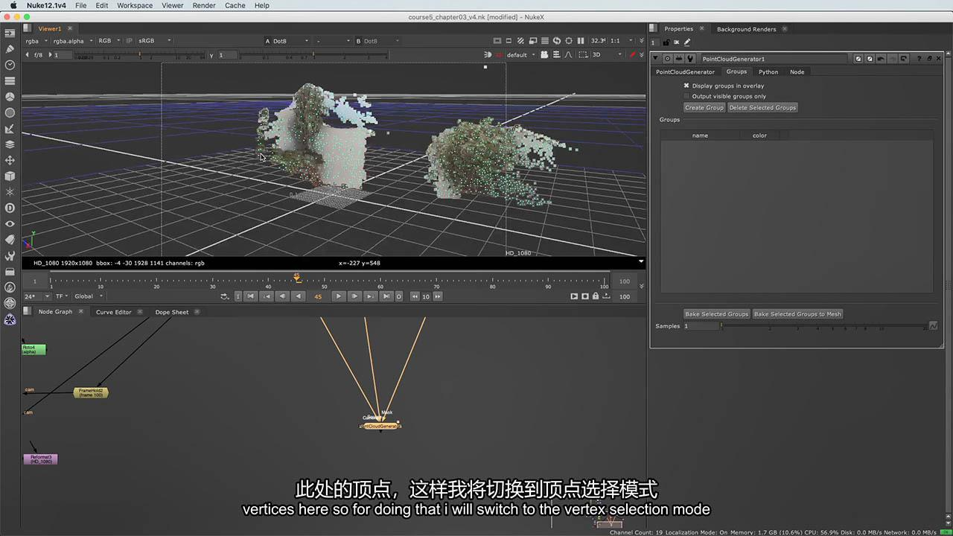Open the rgba channel set dropdown

pyautogui.click(x=36, y=41)
